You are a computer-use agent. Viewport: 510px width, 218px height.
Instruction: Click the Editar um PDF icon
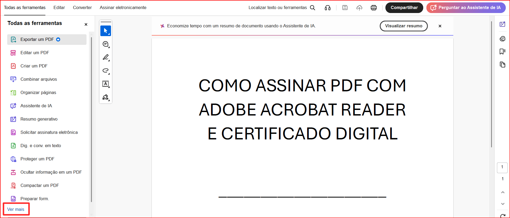tap(13, 53)
